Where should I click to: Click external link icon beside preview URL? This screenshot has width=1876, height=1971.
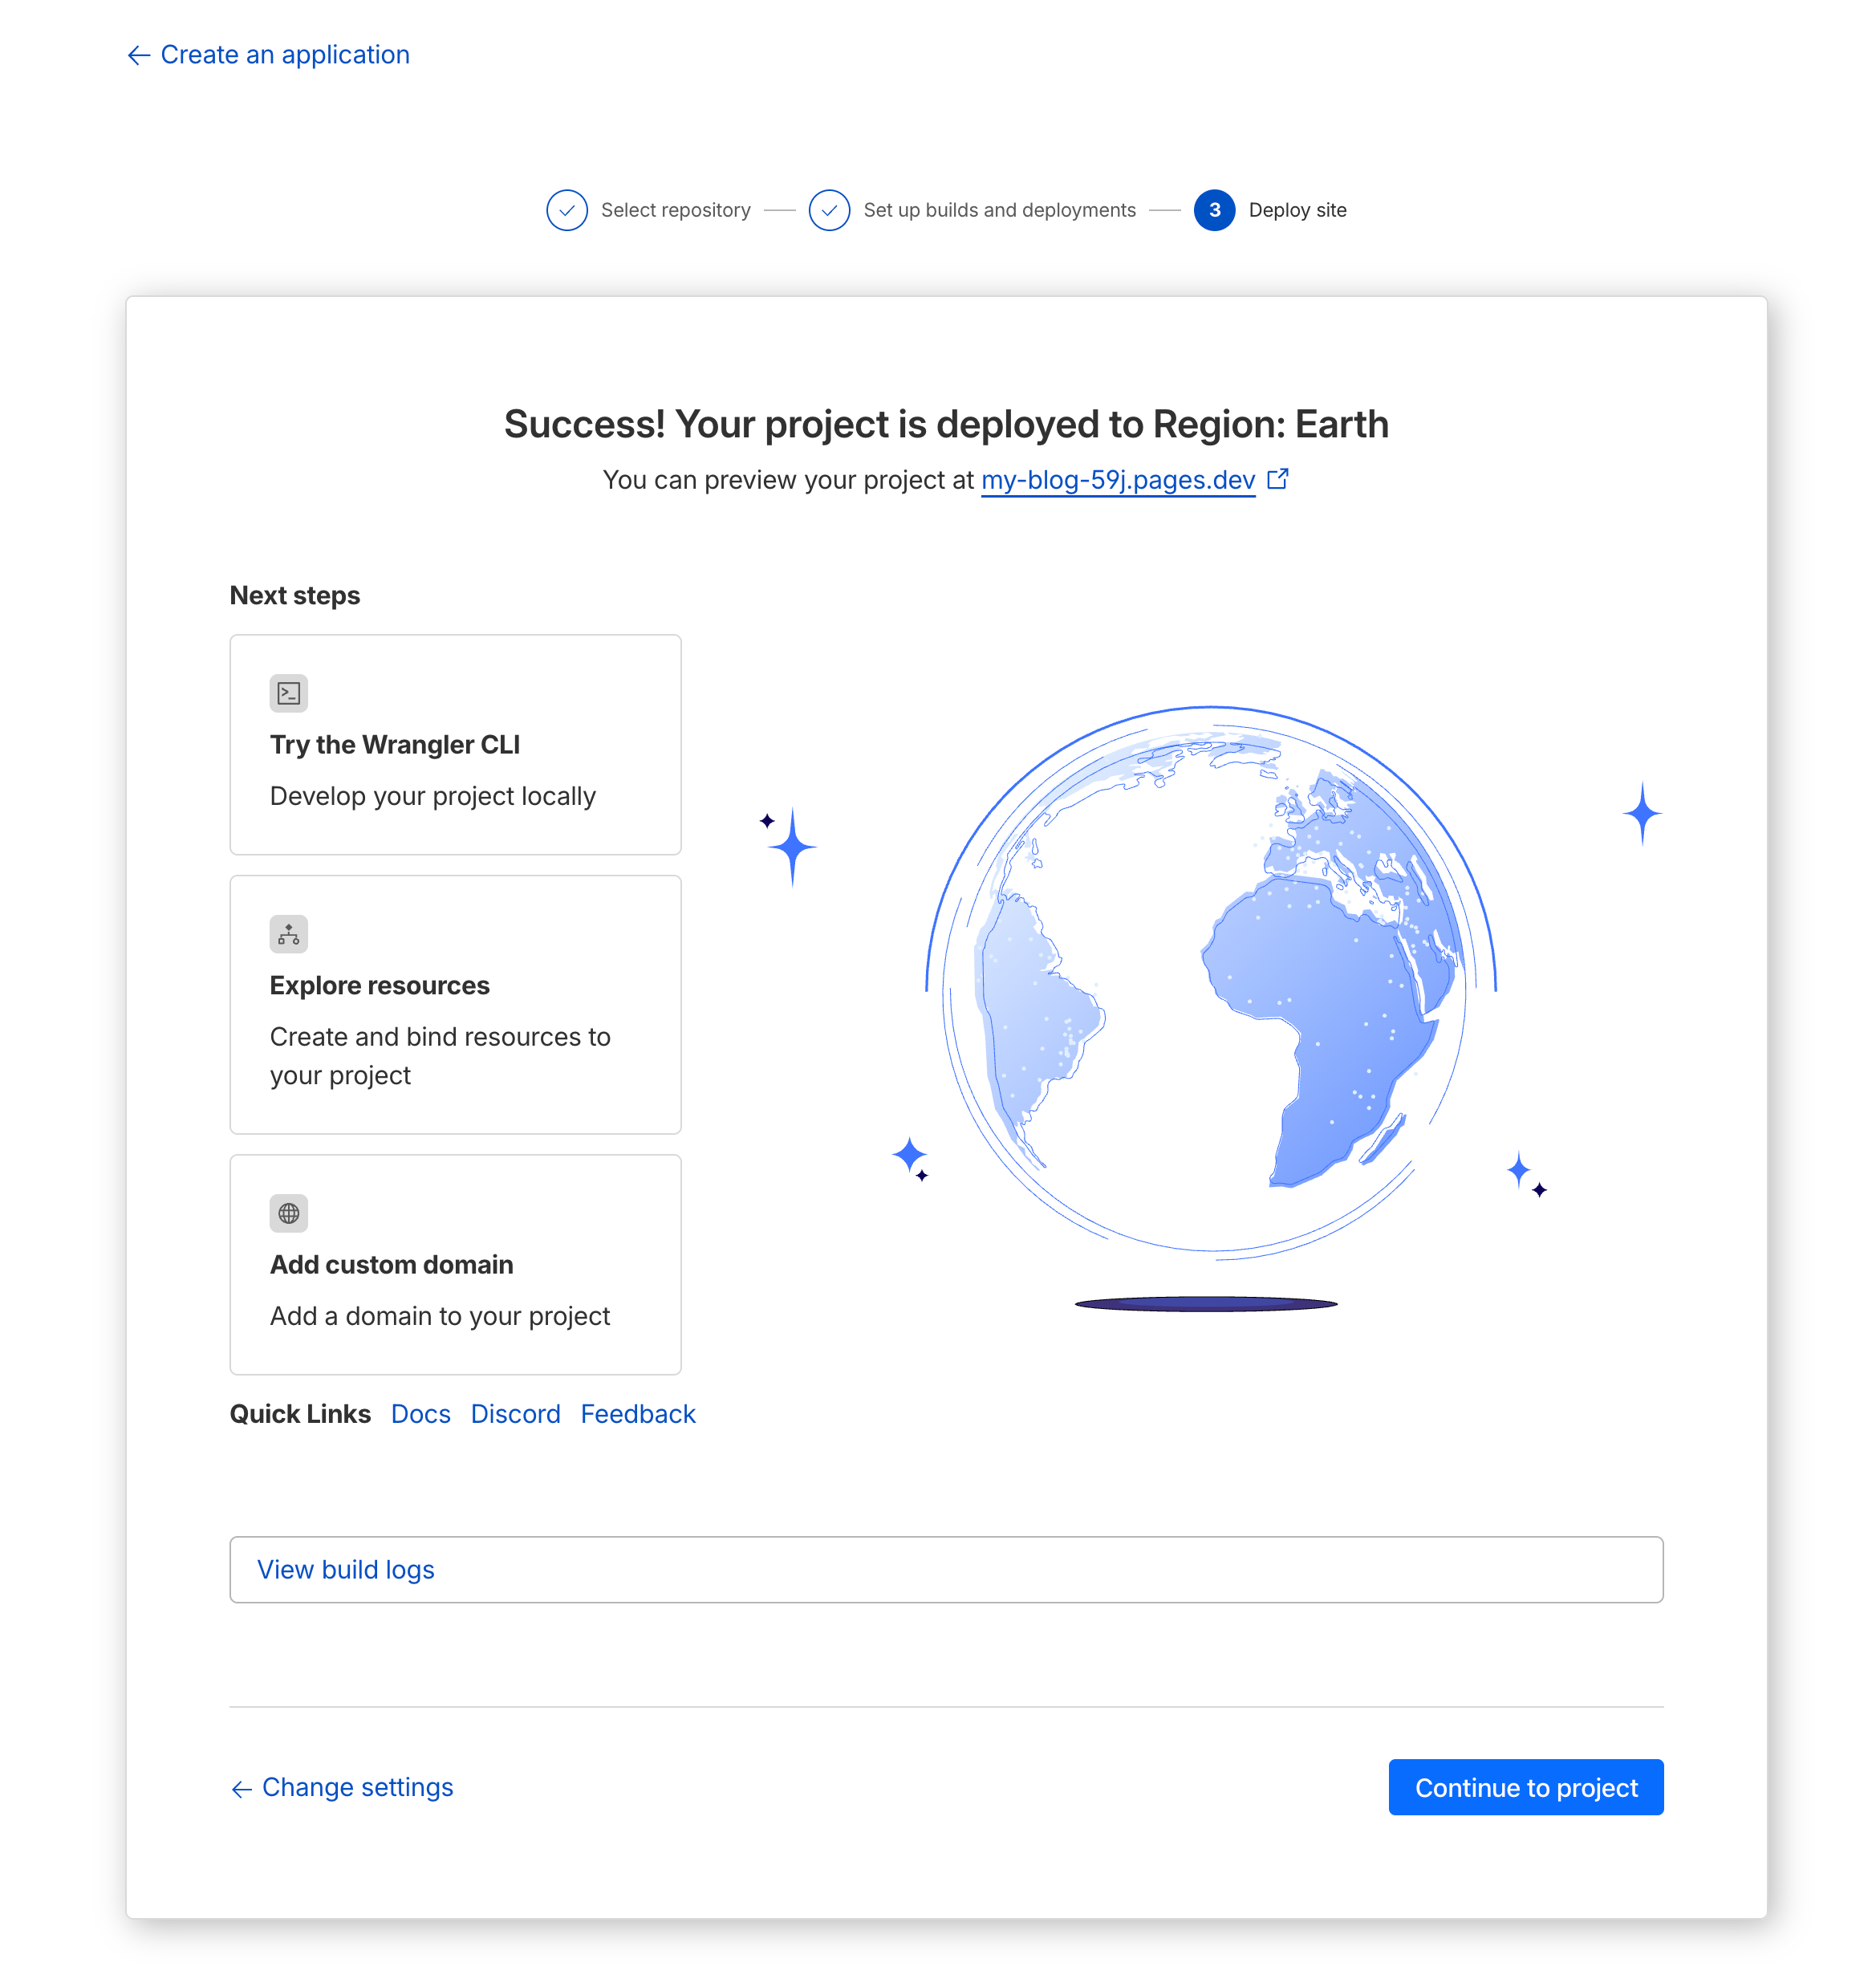(1277, 480)
